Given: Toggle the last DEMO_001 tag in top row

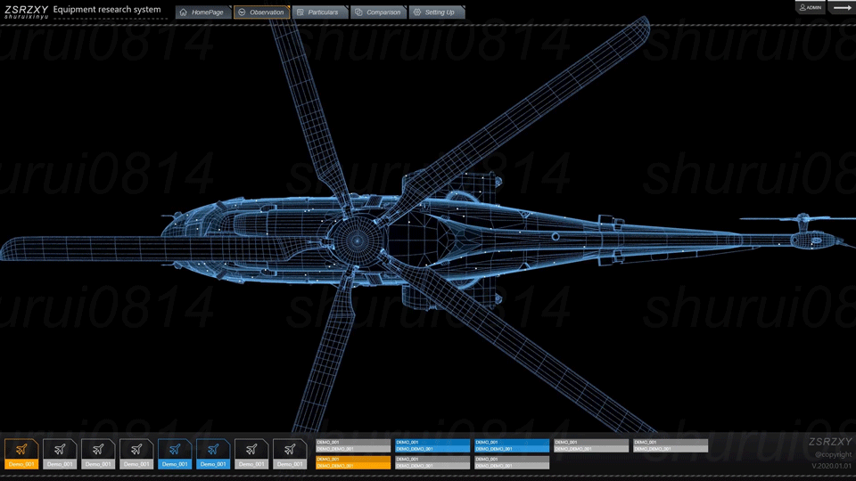Looking at the screenshot, I should point(671,445).
